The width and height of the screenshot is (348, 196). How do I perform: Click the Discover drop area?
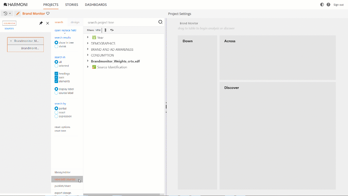click(x=278, y=136)
